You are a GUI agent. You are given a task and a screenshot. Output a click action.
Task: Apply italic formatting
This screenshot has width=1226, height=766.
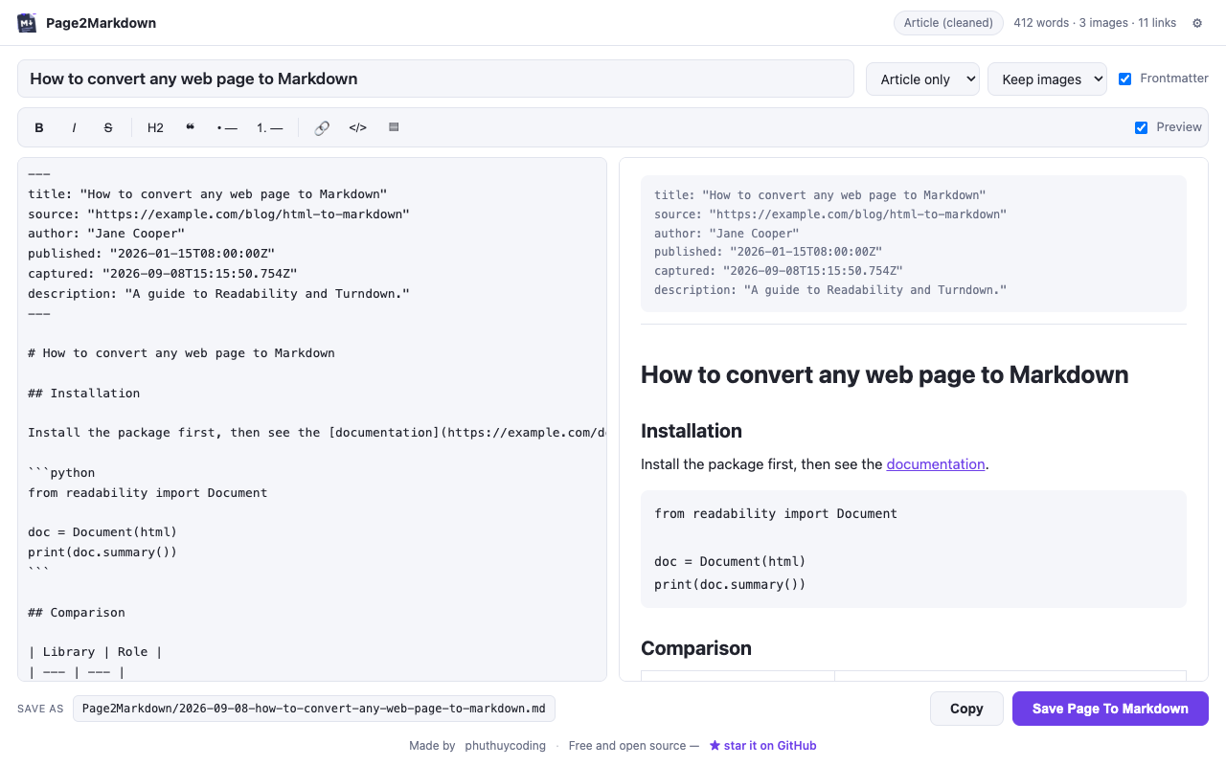[74, 127]
